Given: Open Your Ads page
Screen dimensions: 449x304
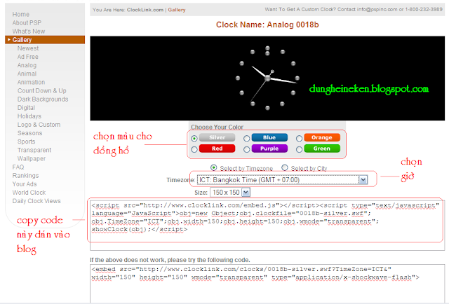Looking at the screenshot, I should point(25,184).
